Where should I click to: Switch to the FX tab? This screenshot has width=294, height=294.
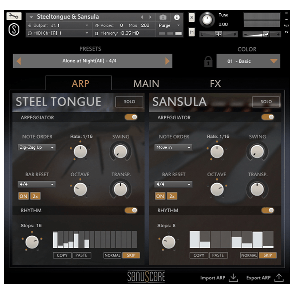click(x=215, y=84)
